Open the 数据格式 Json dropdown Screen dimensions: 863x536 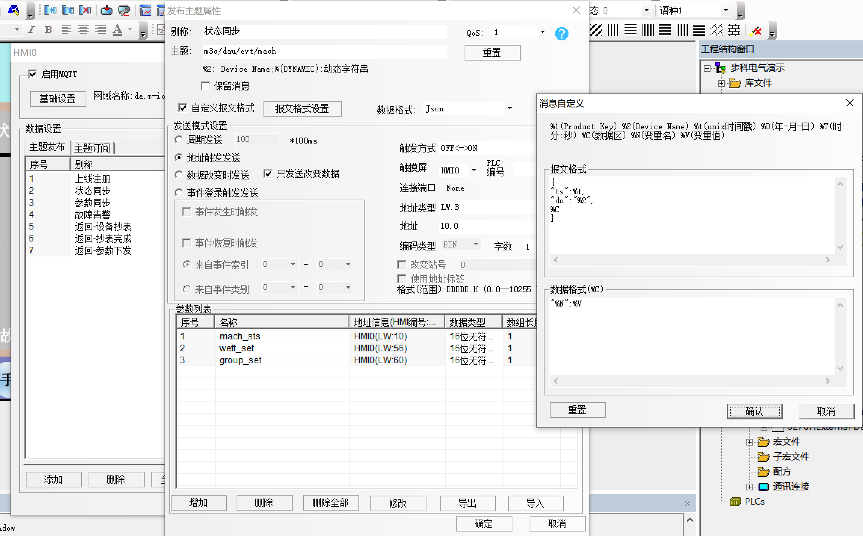click(x=509, y=108)
